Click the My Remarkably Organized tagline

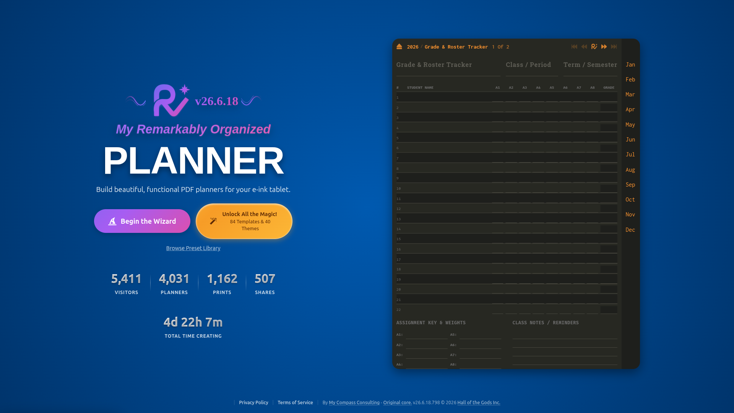[x=193, y=129]
